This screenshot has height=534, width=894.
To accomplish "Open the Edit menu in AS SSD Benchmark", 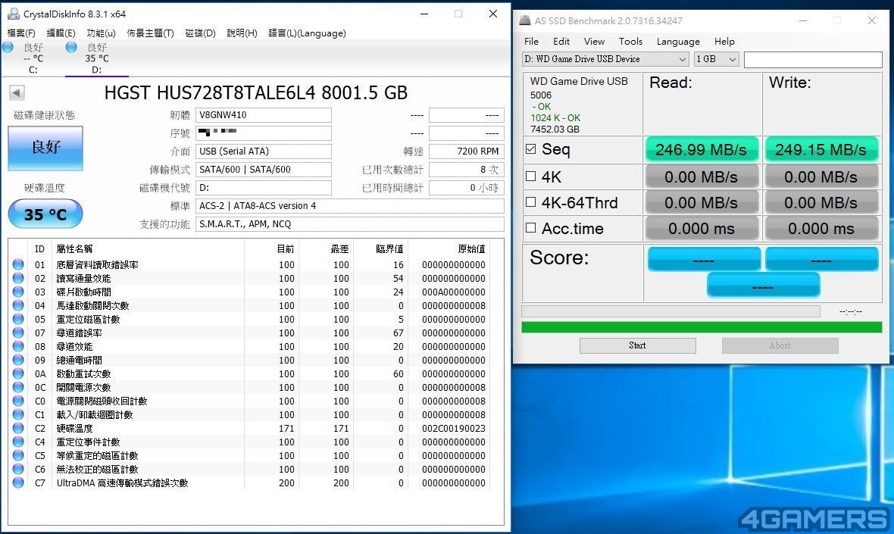I will tap(561, 42).
